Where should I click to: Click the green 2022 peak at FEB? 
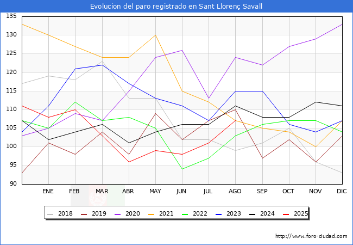click(x=75, y=102)
